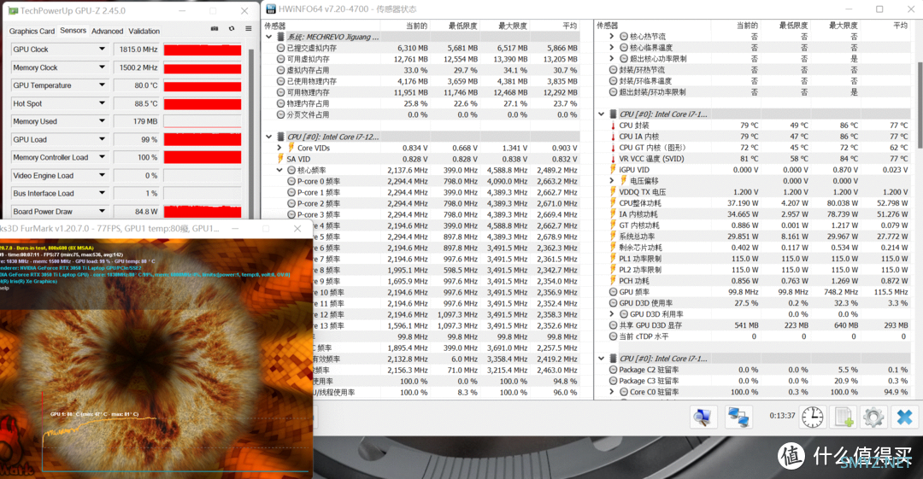The height and width of the screenshot is (479, 923).
Task: Expand the 超出核心功率限制 row
Action: coord(612,59)
